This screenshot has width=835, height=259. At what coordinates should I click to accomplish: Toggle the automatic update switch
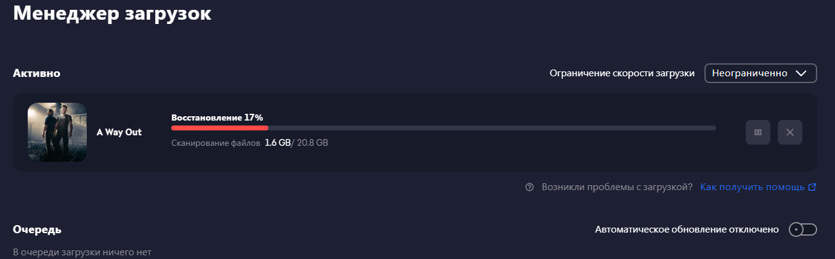802,229
